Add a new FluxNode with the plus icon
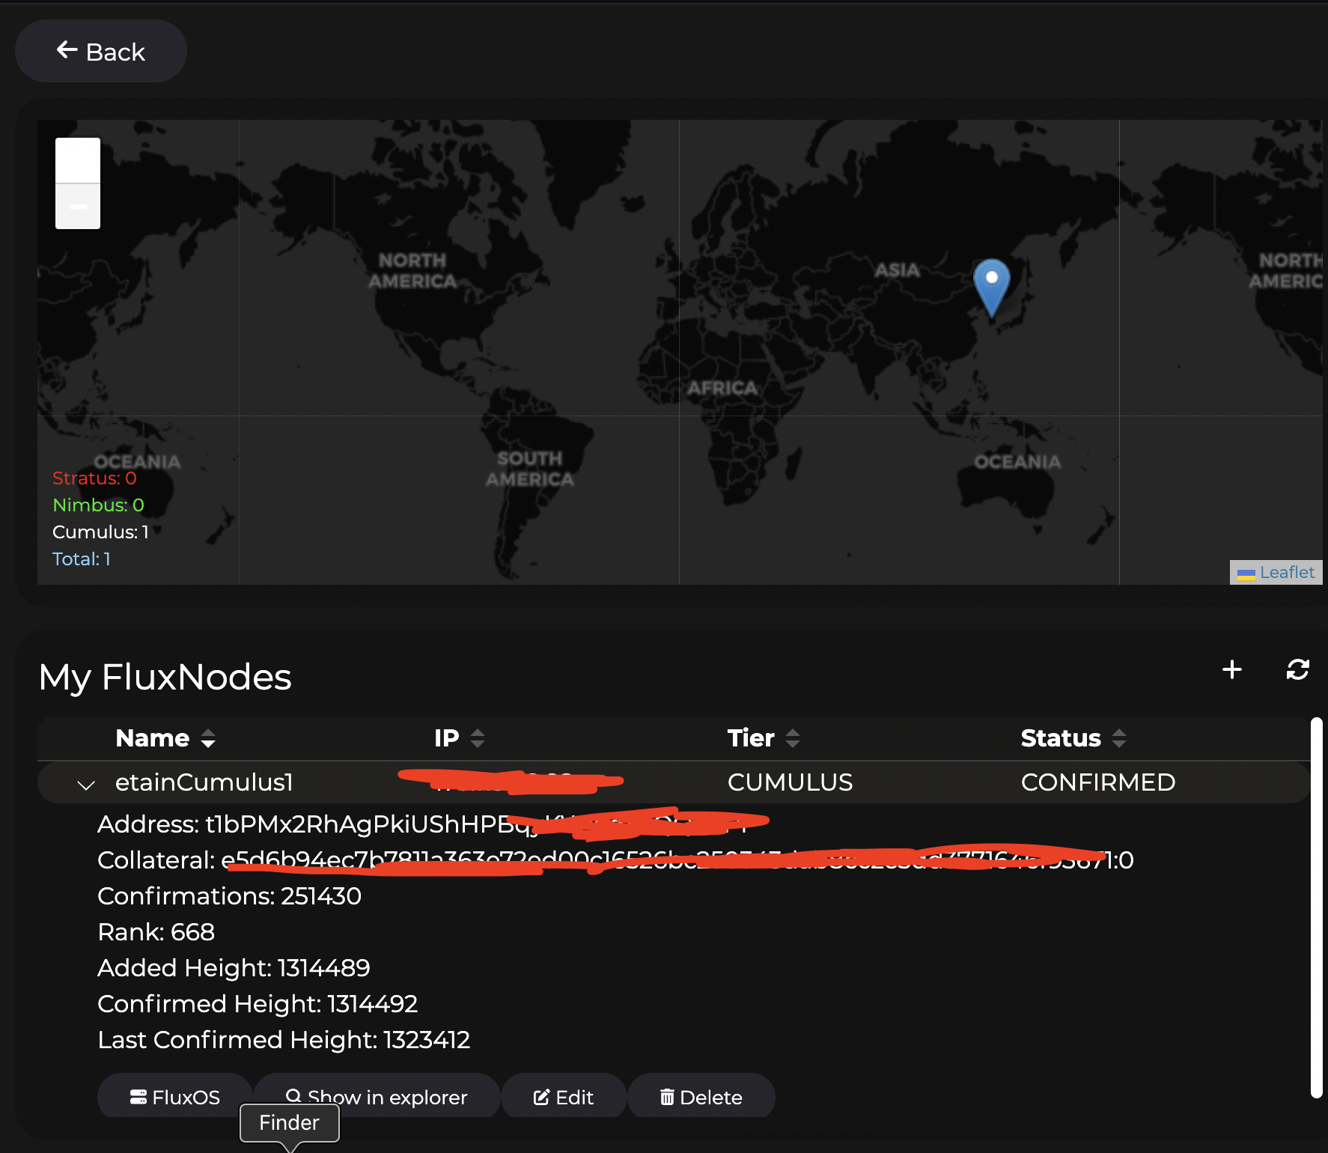Screen dimensions: 1328x1153 (1231, 669)
